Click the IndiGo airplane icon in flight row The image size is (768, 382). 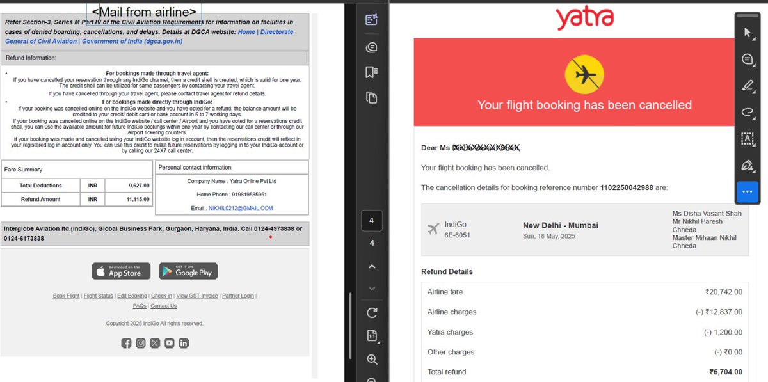point(433,229)
